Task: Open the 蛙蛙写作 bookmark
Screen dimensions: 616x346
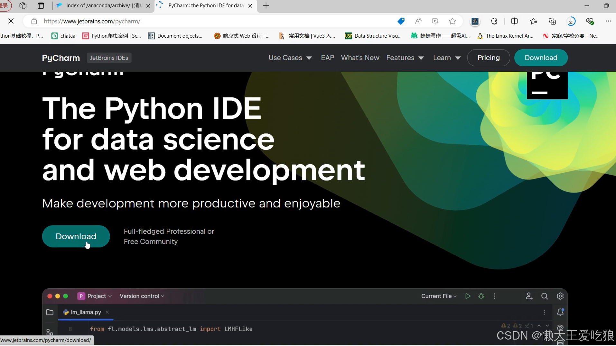Action: point(440,36)
